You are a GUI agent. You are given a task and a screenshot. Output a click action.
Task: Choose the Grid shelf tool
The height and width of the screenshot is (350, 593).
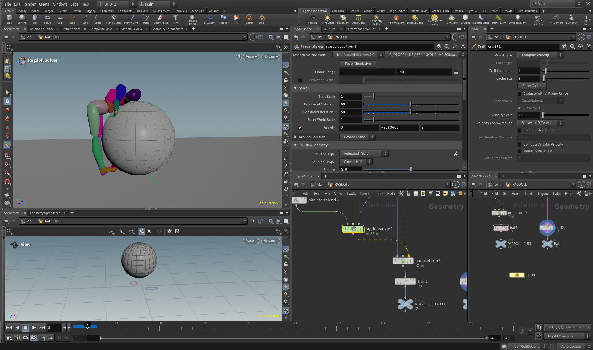(60, 19)
